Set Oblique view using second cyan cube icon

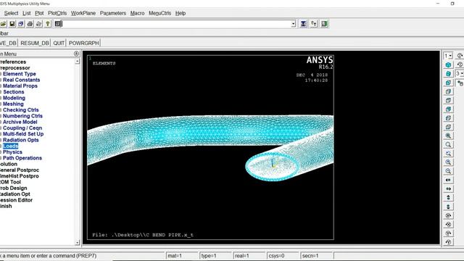click(448, 74)
